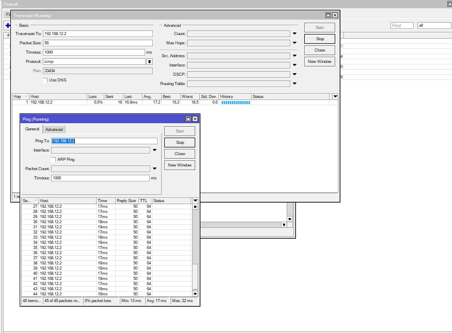Open the Packet Count dropdown in Ping
The width and height of the screenshot is (452, 333).
click(x=154, y=169)
